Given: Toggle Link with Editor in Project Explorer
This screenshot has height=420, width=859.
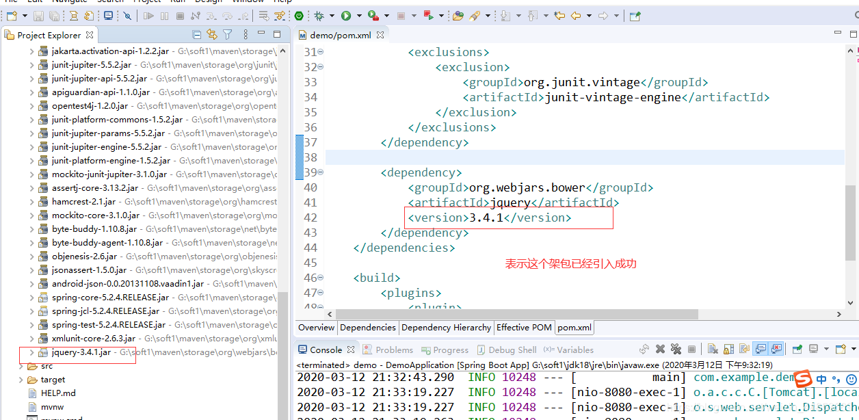Looking at the screenshot, I should (x=212, y=35).
